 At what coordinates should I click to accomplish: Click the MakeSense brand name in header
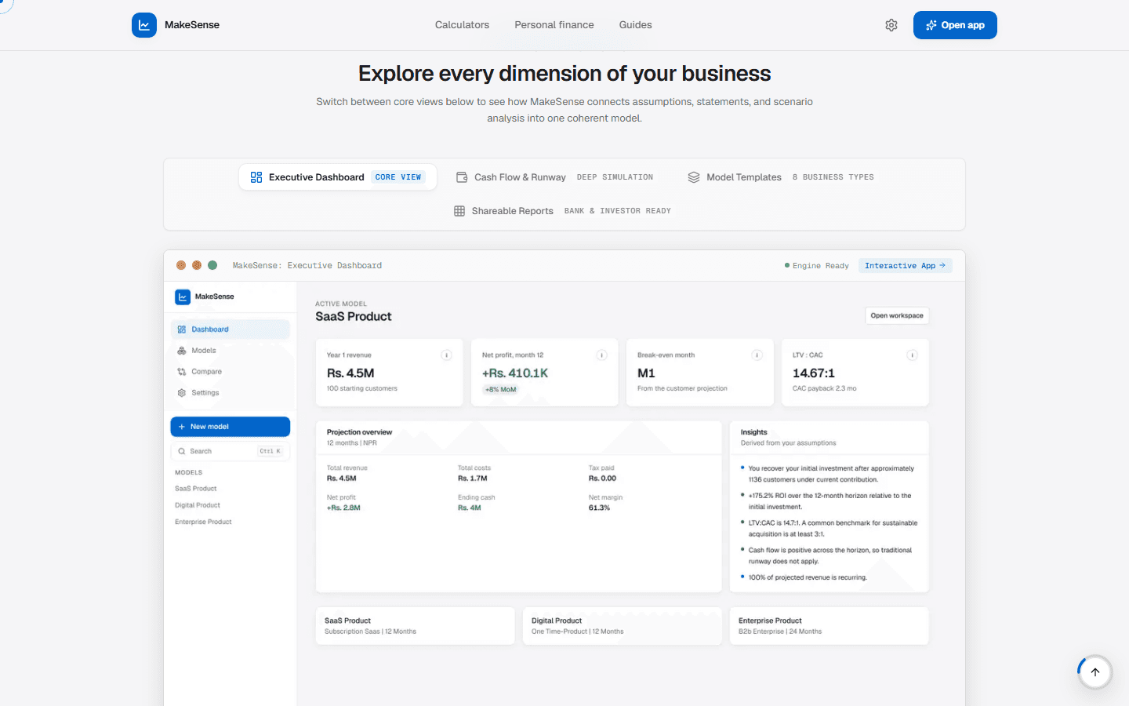192,25
